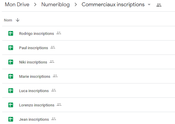Click the Rodrigo inscriptions spreadsheet icon
The image size is (175, 124).
click(11, 33)
